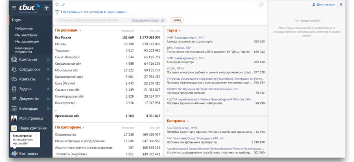Open the hamburger menu beside the СБИС logo
Screen dimensions: 354x162
point(14,8)
